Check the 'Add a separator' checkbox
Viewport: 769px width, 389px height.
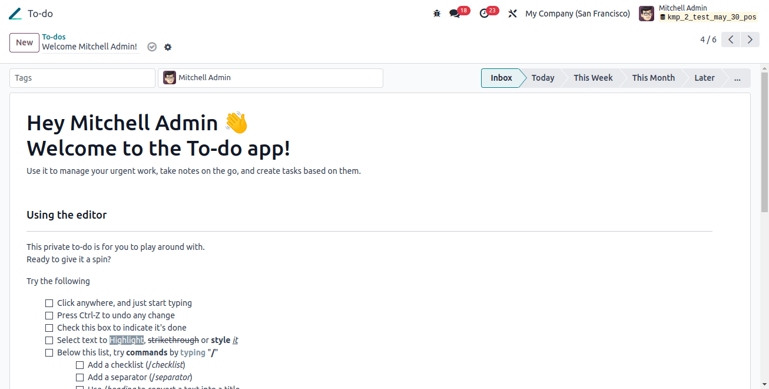tap(80, 377)
